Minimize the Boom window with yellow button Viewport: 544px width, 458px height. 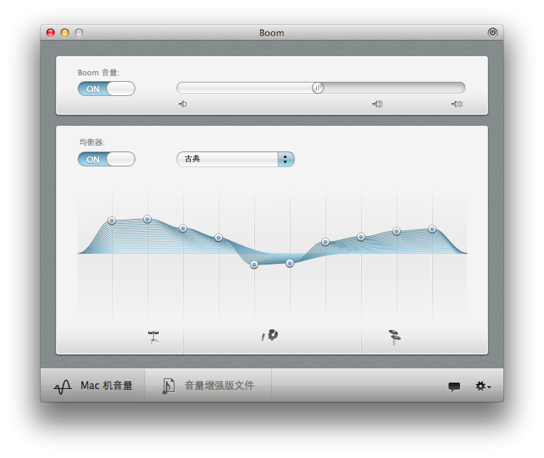coord(65,33)
